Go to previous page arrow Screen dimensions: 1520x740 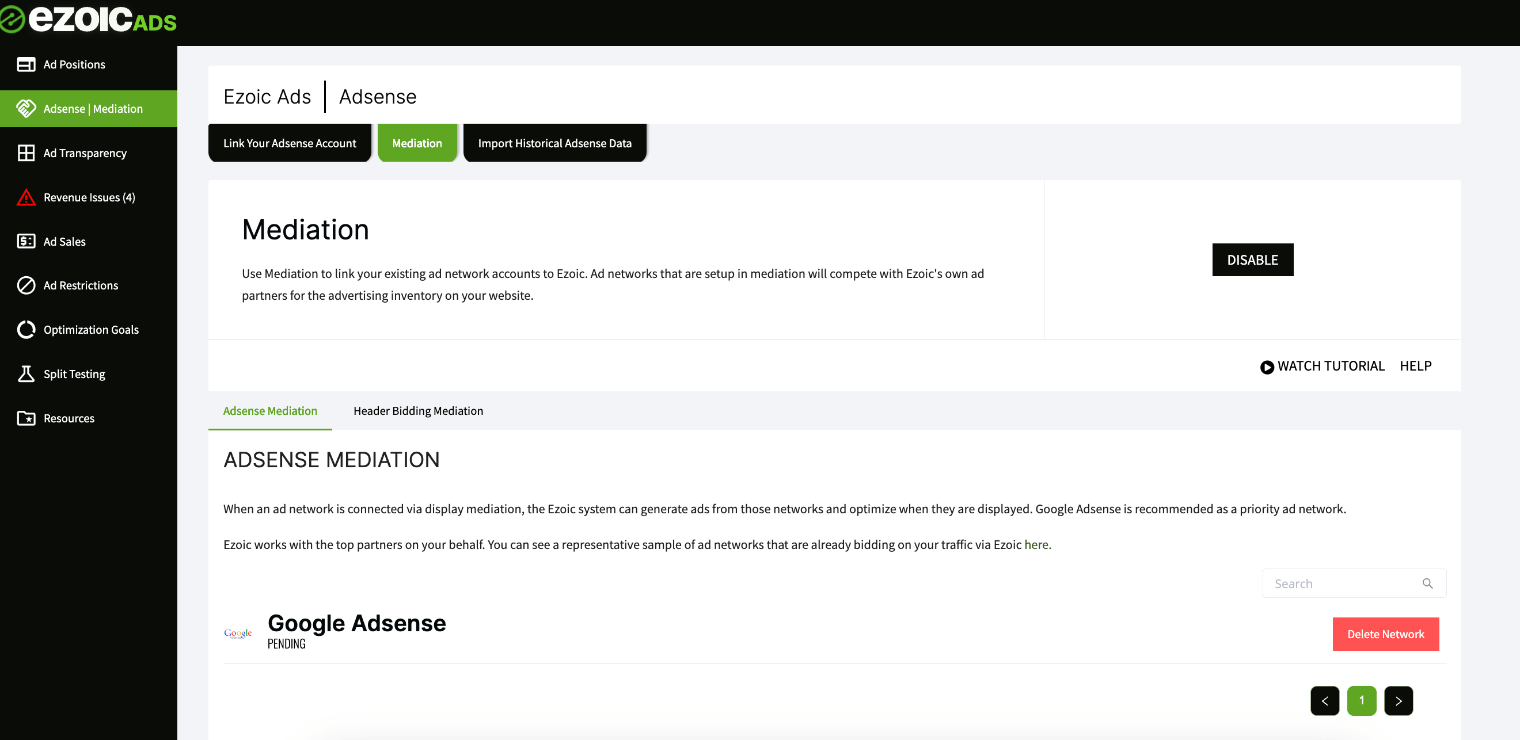tap(1325, 700)
